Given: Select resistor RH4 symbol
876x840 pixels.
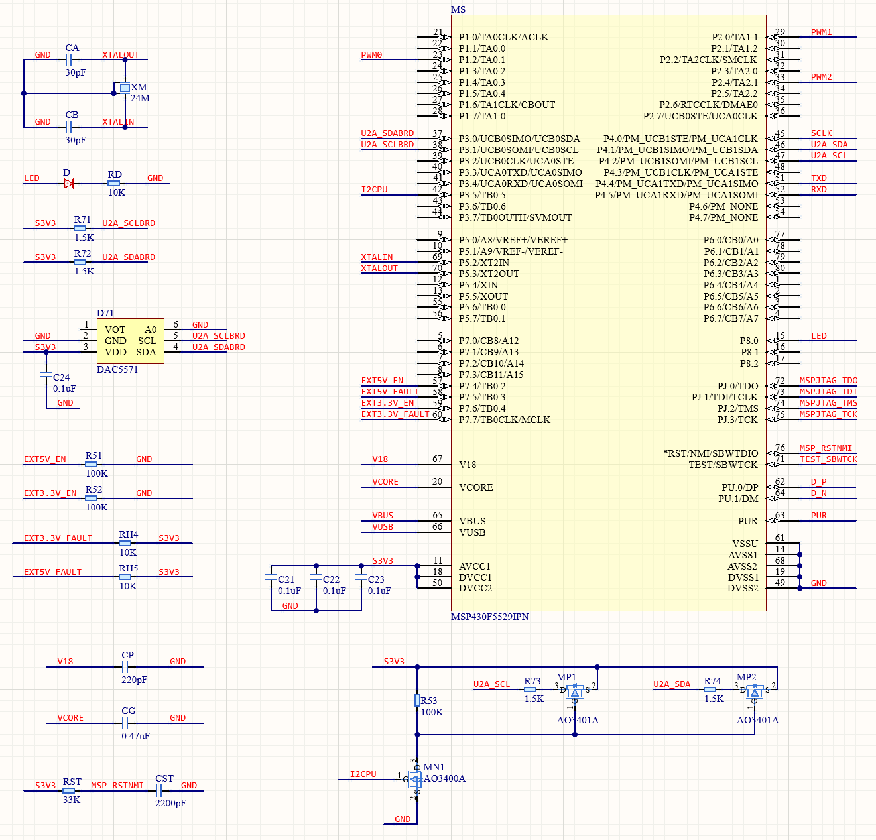Looking at the screenshot, I should point(125,544).
